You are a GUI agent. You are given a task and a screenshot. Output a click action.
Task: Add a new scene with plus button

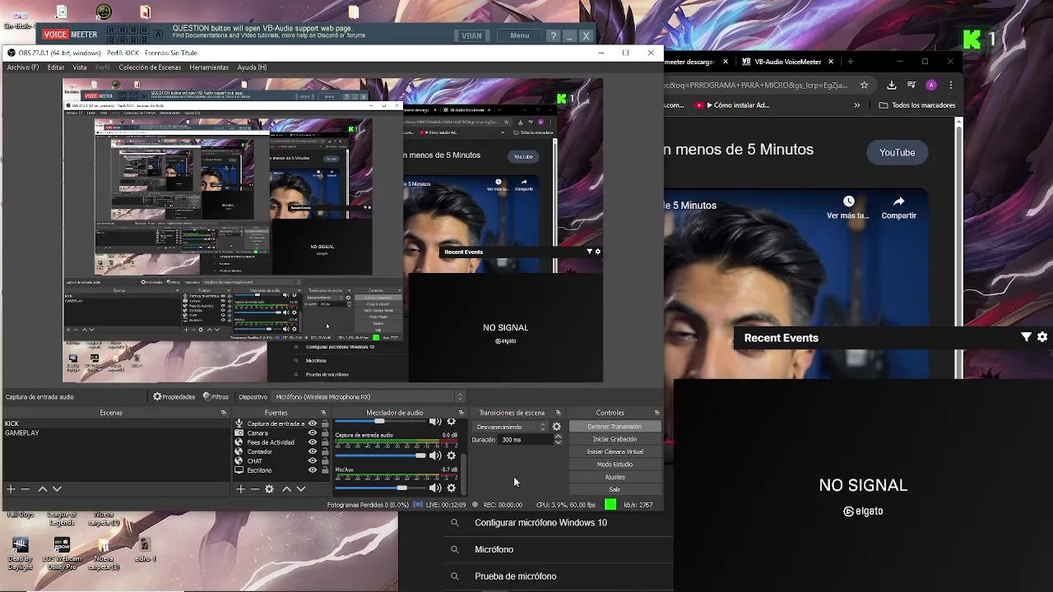point(11,489)
